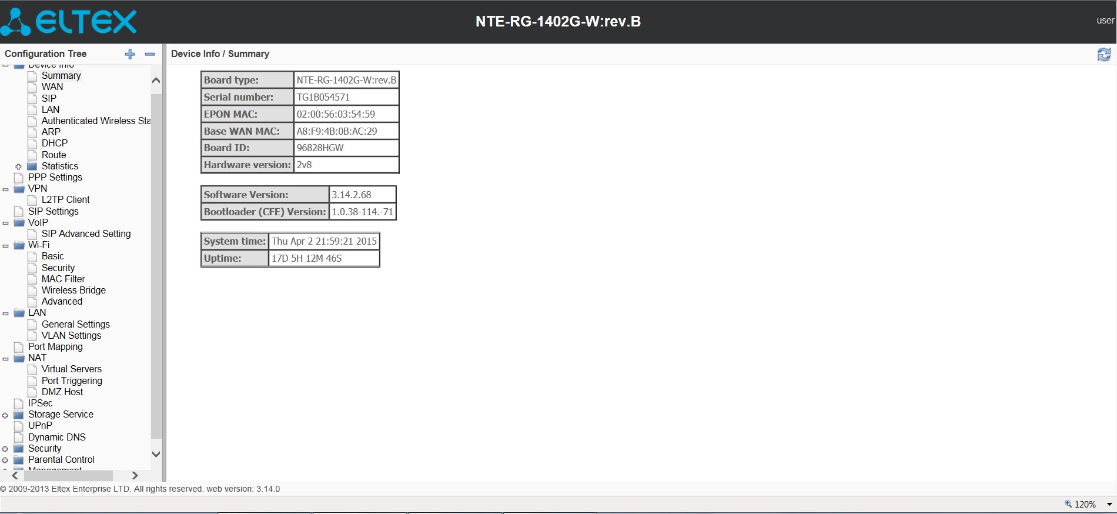Open UPnP settings
The image size is (1117, 514).
point(40,425)
